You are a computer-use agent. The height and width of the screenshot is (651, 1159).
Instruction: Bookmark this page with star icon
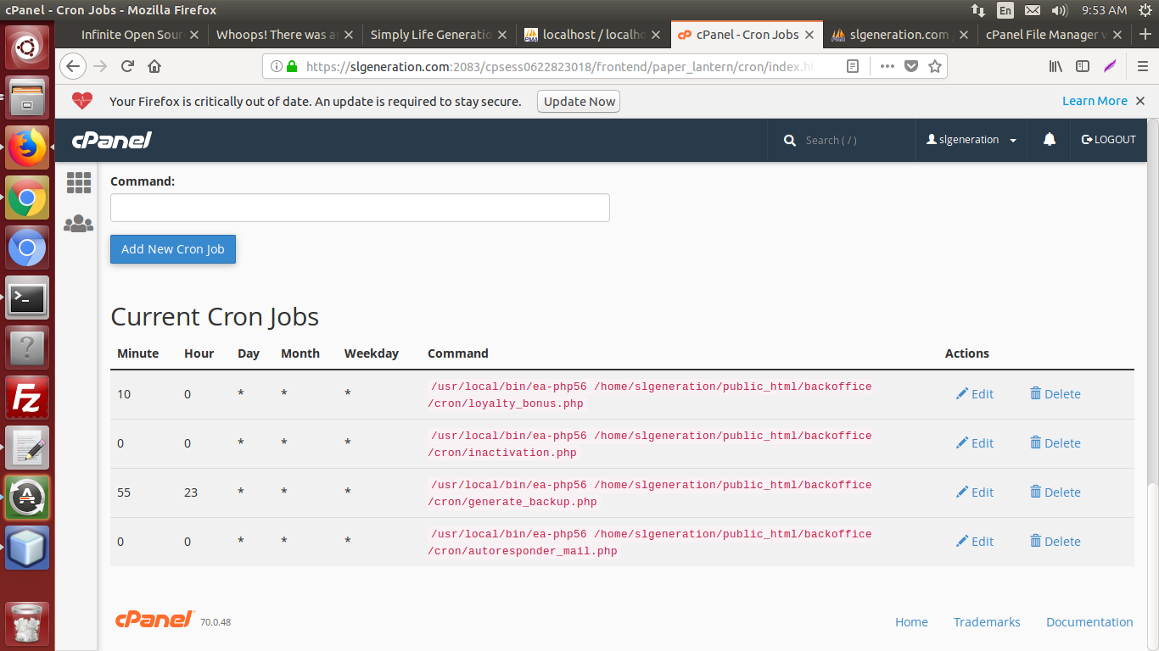(934, 66)
